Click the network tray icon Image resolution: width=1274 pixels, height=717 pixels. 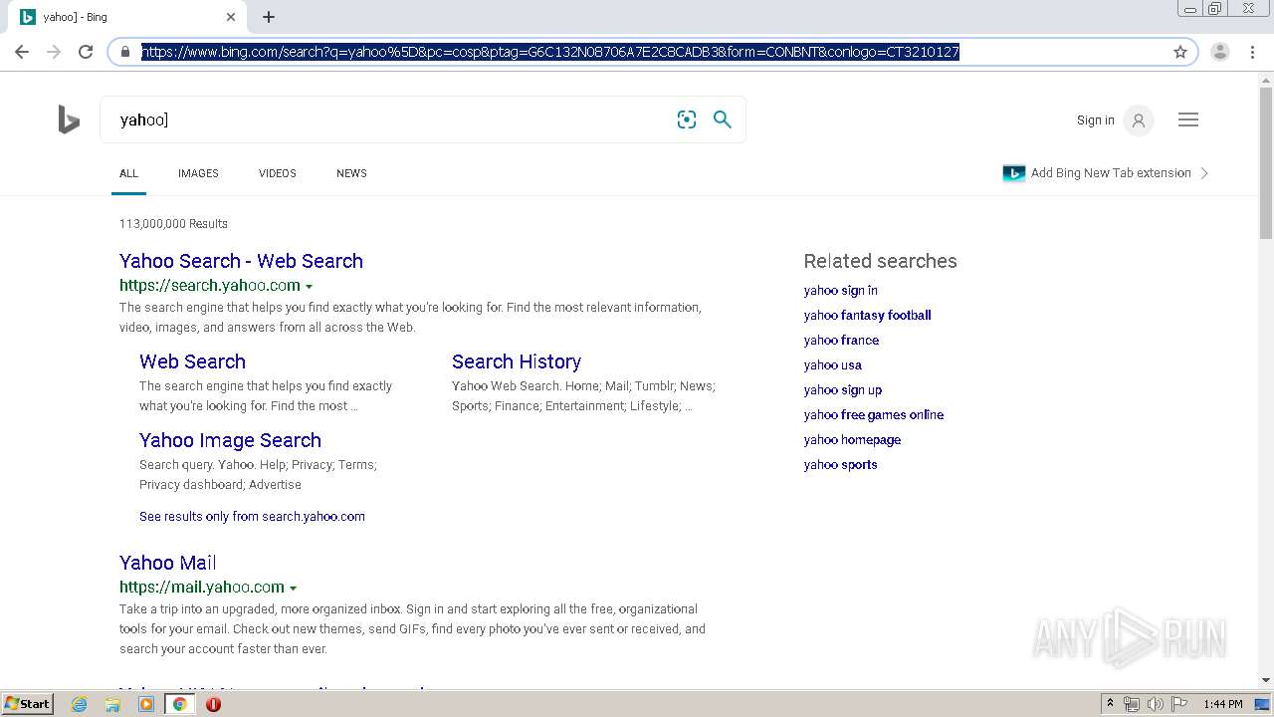tap(1132, 704)
